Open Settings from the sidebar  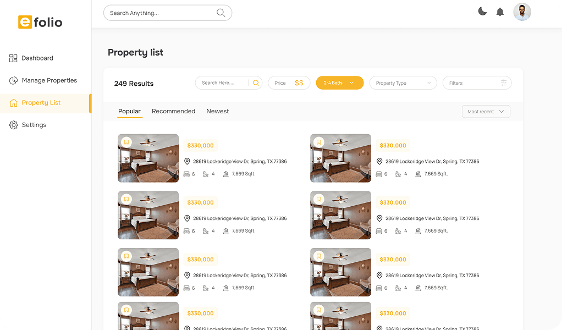pyautogui.click(x=34, y=125)
